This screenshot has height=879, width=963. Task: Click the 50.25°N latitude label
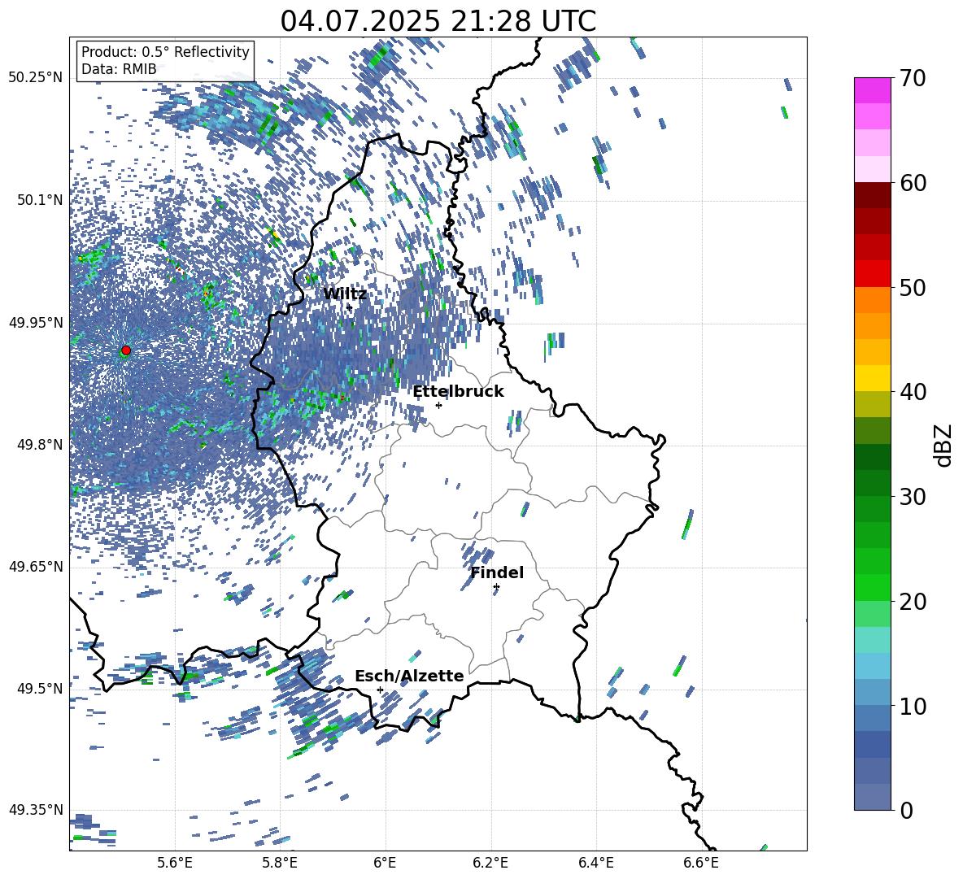tap(36, 78)
